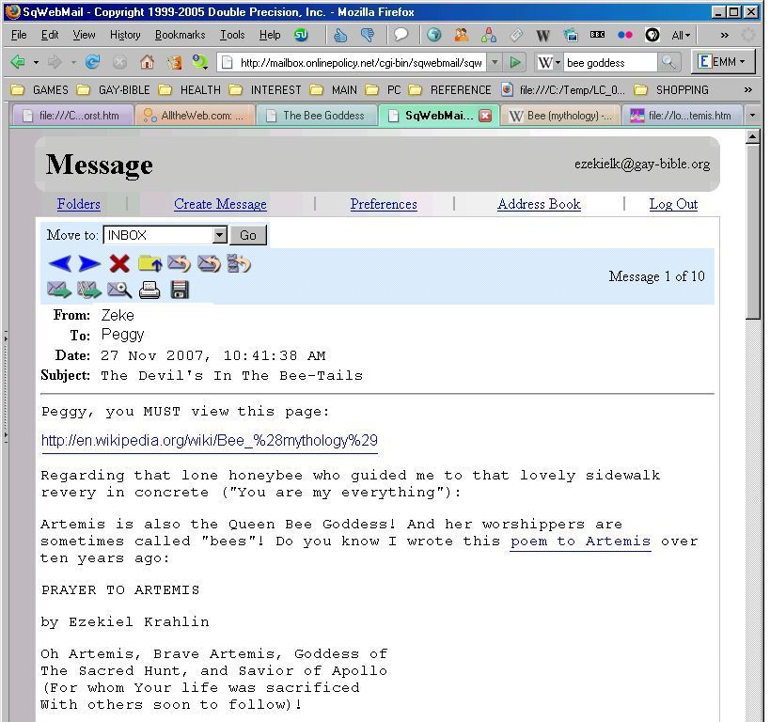Image resolution: width=770 pixels, height=722 pixels.
Task: Click the Log Out link
Action: click(x=673, y=204)
